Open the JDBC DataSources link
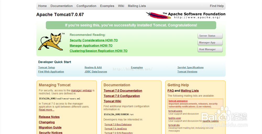262x134 pixels. click(x=96, y=72)
